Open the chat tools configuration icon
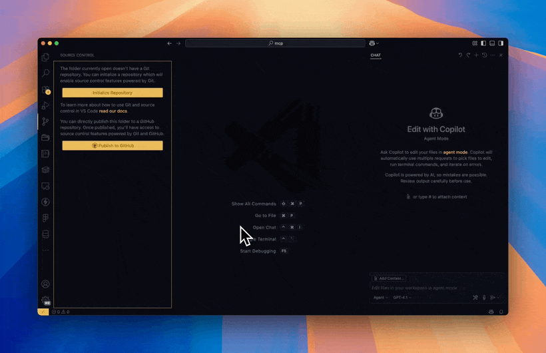546x353 pixels. pyautogui.click(x=475, y=298)
